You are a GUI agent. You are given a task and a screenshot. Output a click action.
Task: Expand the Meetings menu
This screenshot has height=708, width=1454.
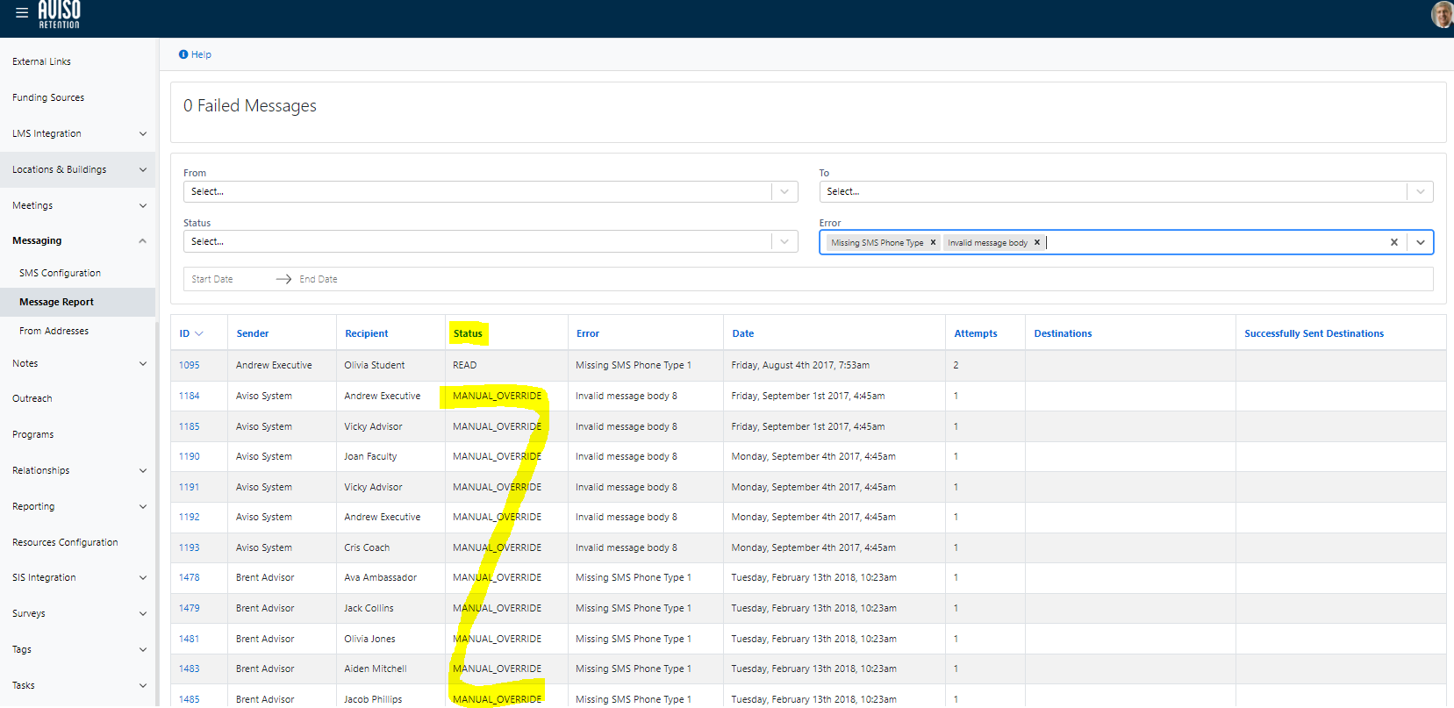point(78,205)
